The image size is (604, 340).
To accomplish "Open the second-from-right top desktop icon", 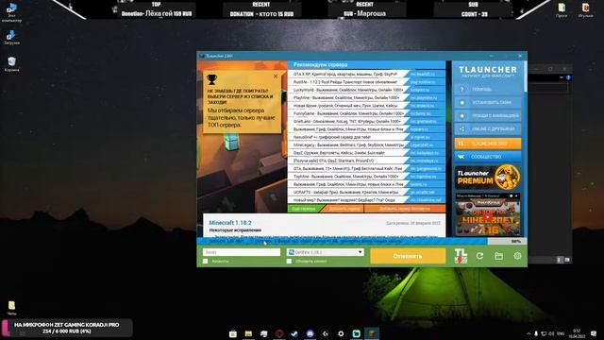I will 562,10.
